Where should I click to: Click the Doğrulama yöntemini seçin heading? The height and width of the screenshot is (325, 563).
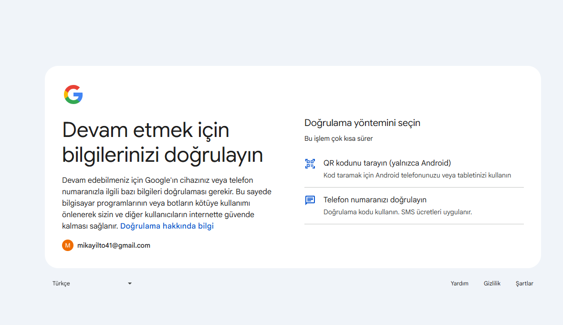pos(362,123)
